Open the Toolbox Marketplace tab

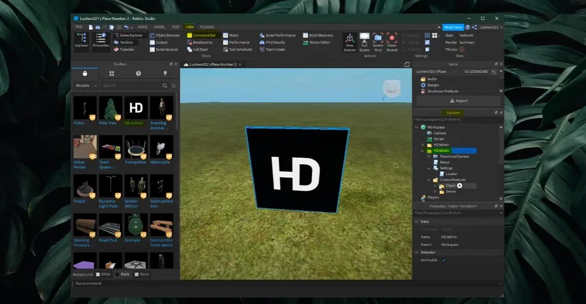click(x=85, y=74)
